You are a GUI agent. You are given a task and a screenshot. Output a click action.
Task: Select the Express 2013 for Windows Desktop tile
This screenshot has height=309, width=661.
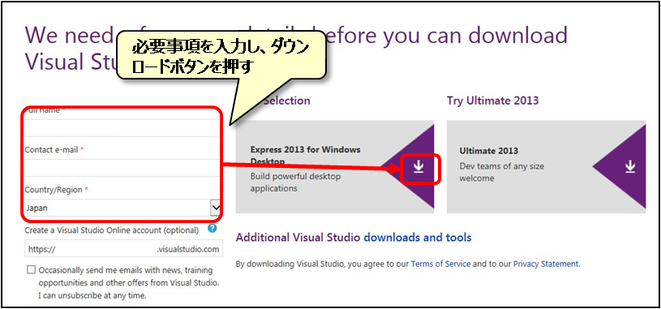(x=335, y=167)
